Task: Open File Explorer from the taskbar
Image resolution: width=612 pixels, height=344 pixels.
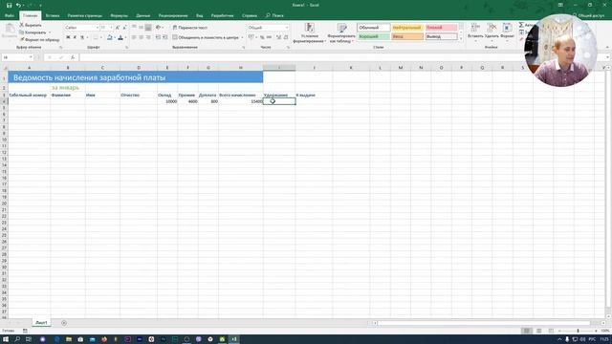Action: [69, 339]
